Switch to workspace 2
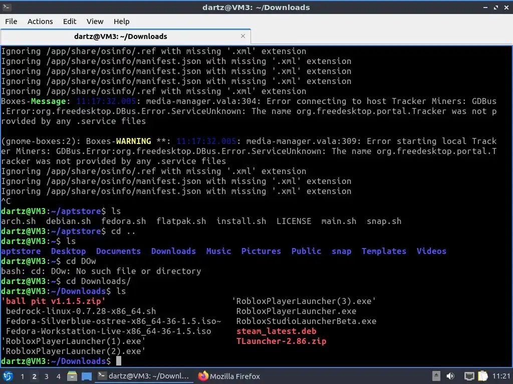 pos(34,376)
